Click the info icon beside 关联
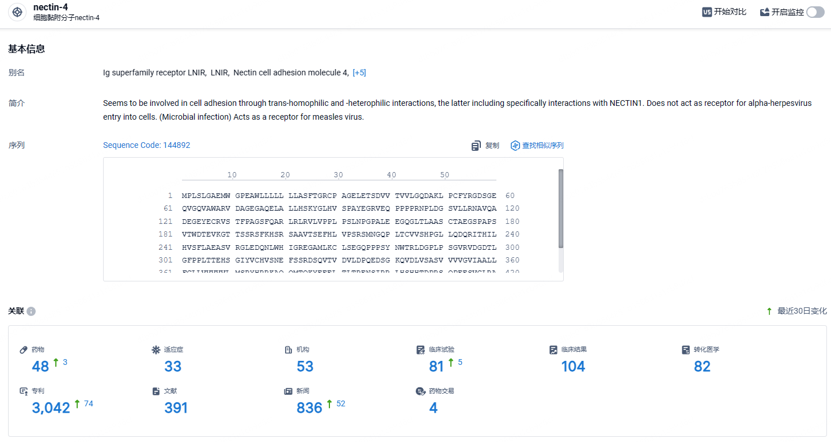831x442 pixels. pos(31,311)
